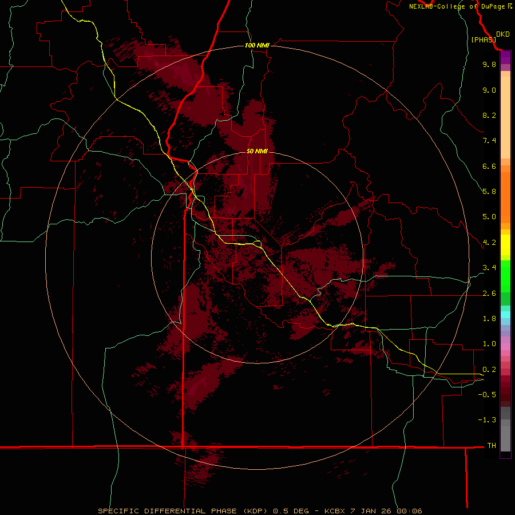Viewport: 515px width, 515px height.
Task: Pick the light peach band of the color scale
Action: coord(505,117)
